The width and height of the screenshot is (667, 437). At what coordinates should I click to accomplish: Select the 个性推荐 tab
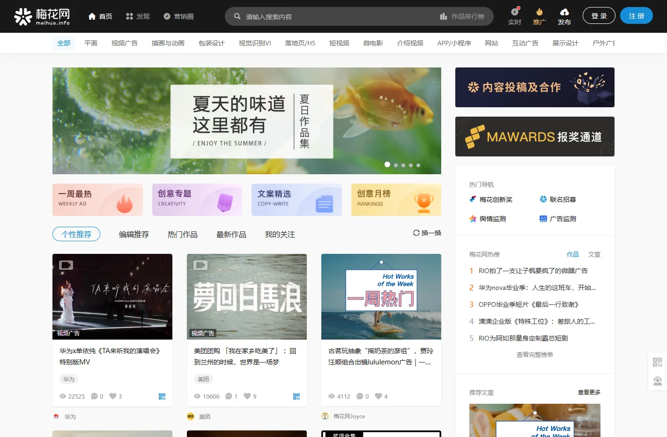(x=76, y=234)
